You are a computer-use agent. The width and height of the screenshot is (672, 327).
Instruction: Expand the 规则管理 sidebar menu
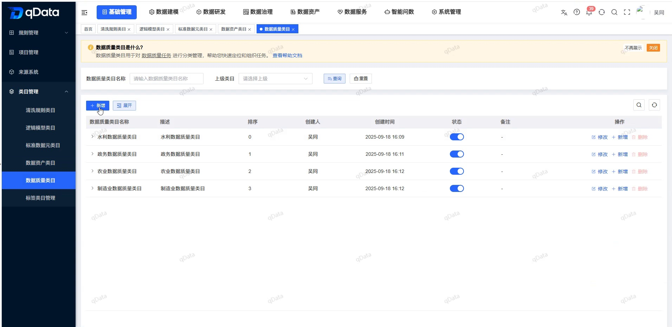click(x=39, y=33)
